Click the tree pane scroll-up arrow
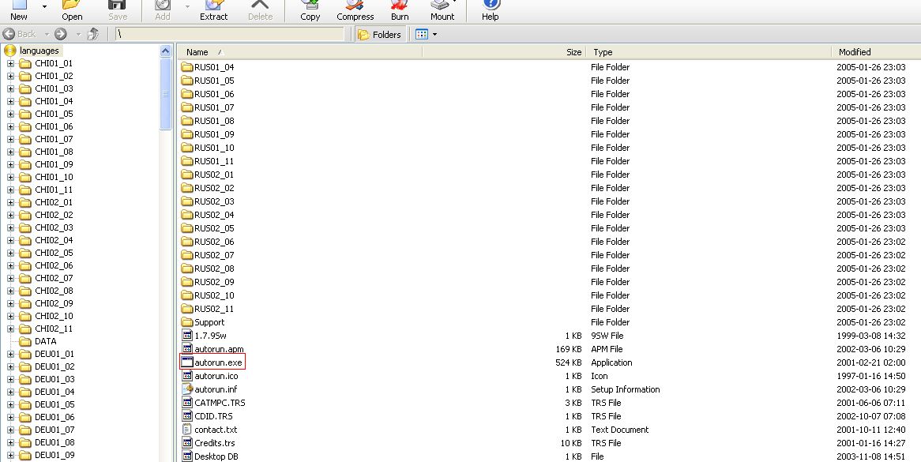The image size is (921, 462). 165,51
